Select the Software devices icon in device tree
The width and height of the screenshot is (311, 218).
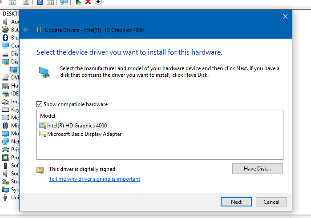pos(5,166)
